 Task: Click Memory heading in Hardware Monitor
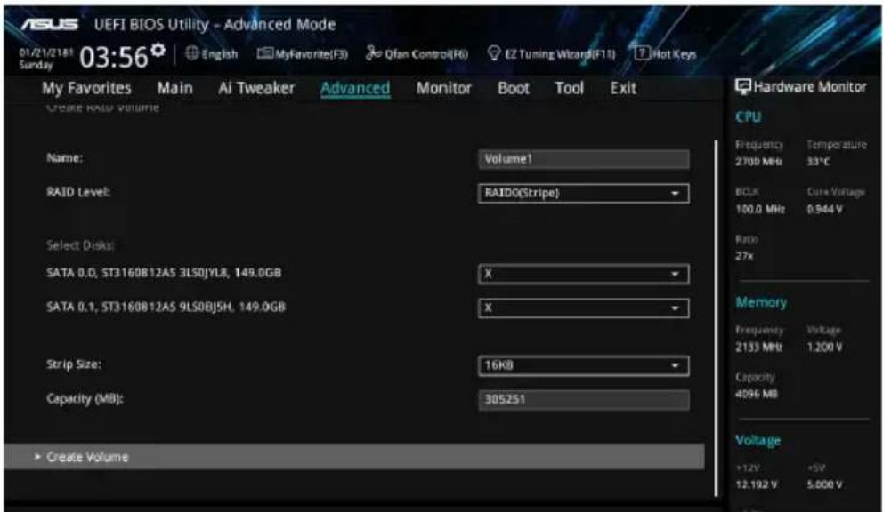(x=761, y=302)
